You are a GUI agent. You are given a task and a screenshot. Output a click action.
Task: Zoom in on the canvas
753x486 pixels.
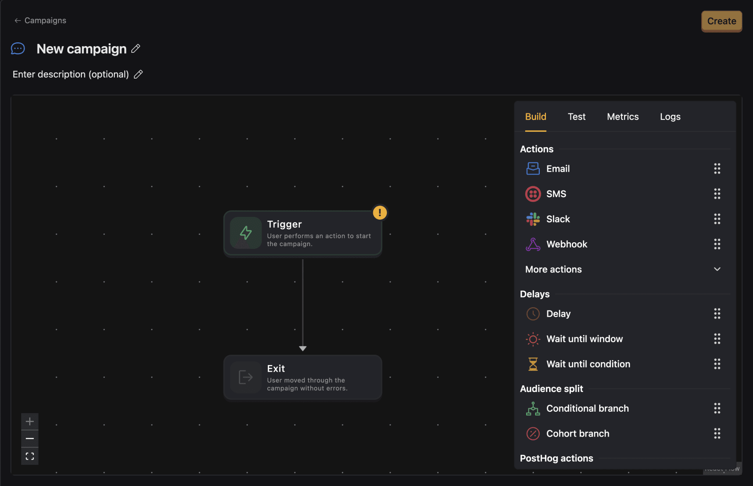click(30, 422)
